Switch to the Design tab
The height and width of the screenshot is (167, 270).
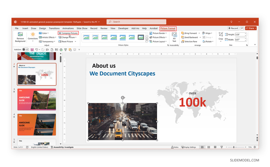43,29
